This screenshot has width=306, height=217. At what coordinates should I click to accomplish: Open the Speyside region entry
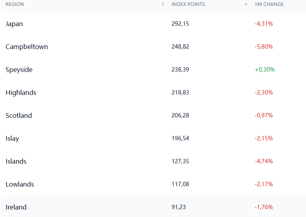click(19, 70)
